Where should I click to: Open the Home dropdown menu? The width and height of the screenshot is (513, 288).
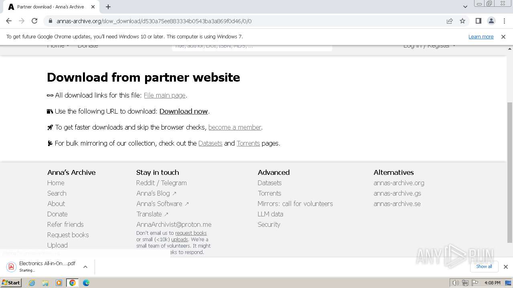click(x=58, y=46)
